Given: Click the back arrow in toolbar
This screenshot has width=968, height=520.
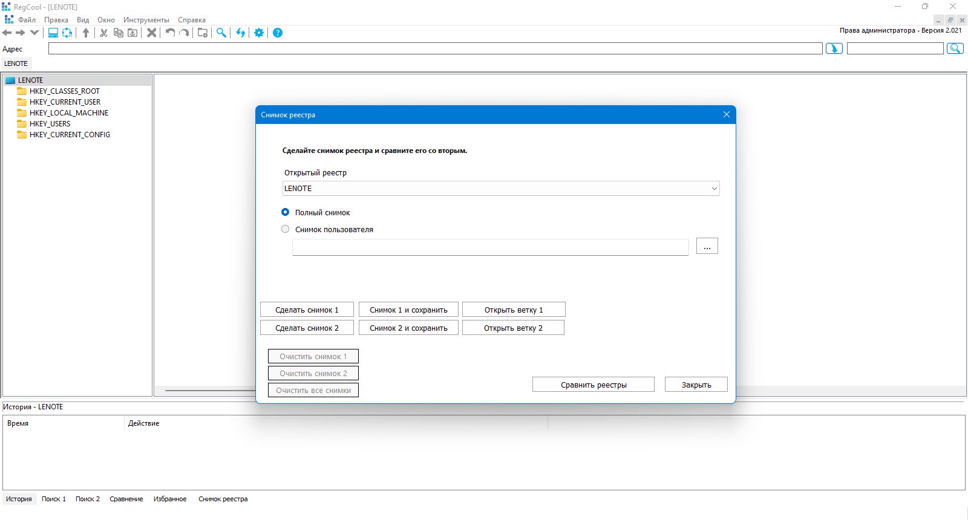Looking at the screenshot, I should [x=7, y=33].
